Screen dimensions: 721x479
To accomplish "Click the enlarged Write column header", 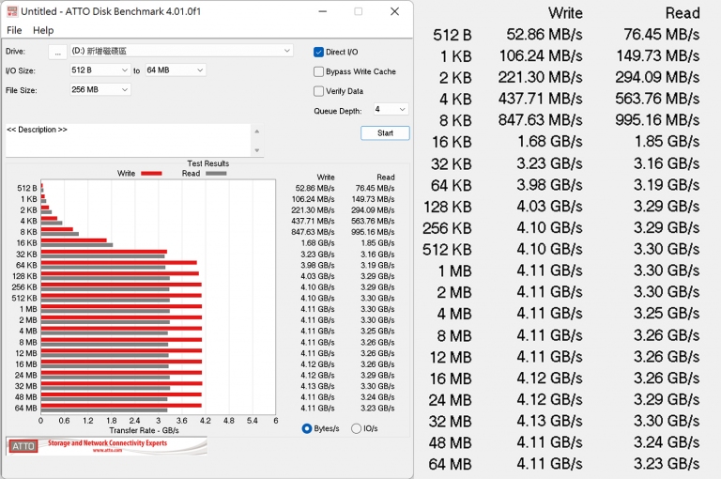I will click(x=565, y=13).
